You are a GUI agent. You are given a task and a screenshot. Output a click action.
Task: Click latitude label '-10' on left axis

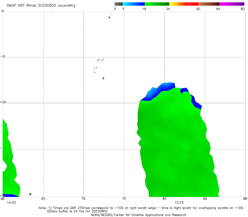tap(3, 102)
